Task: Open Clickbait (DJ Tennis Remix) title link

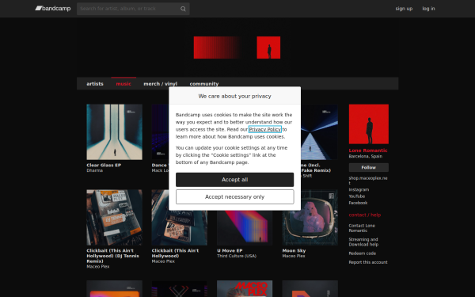Action: [x=112, y=256]
